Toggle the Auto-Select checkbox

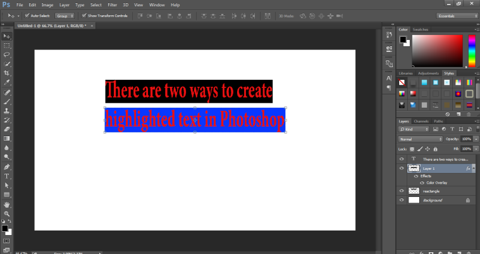click(27, 16)
